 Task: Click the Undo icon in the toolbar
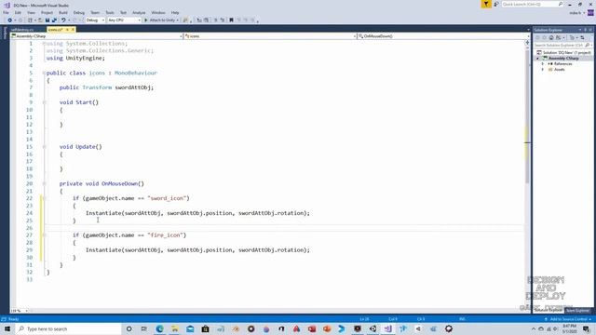click(x=63, y=20)
